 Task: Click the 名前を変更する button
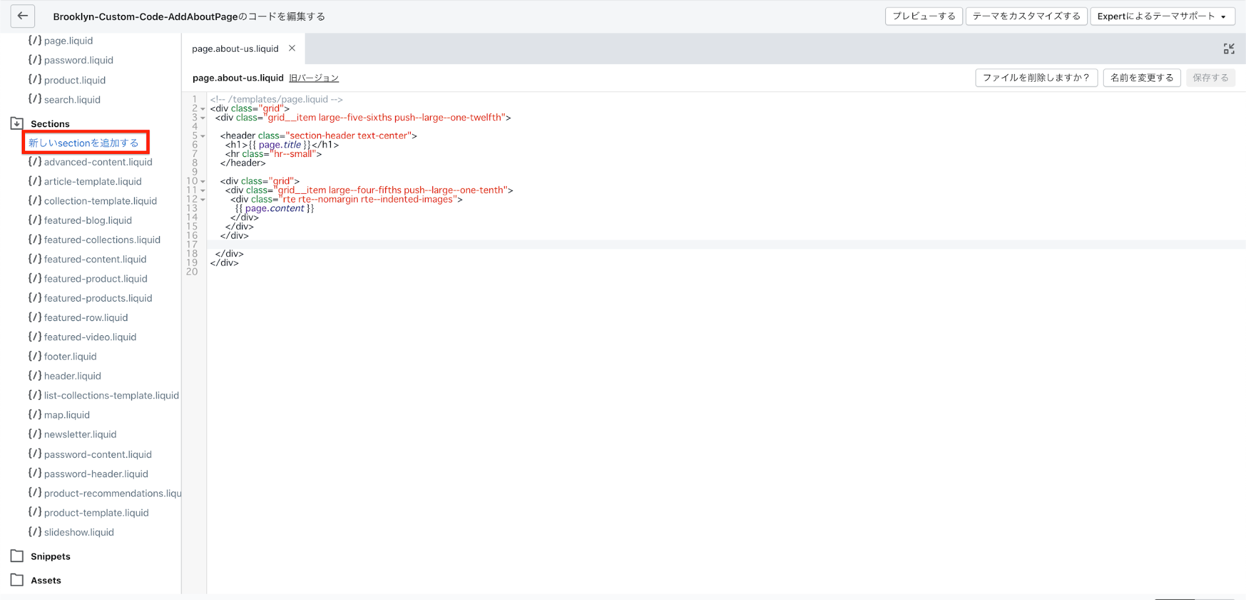coord(1141,78)
